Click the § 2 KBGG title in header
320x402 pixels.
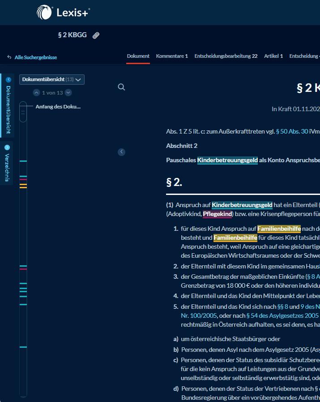coord(73,35)
